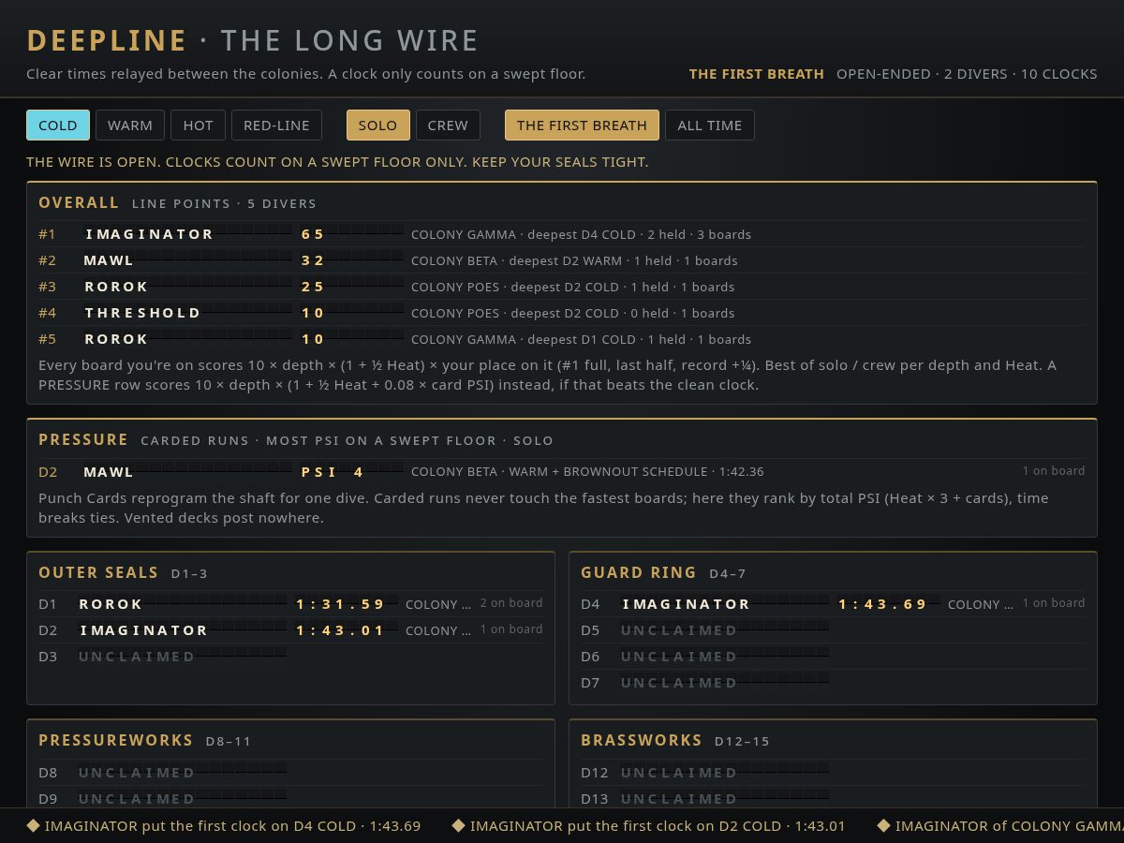1124x843 pixels.
Task: Switch heat filter to WARM
Action: point(130,126)
